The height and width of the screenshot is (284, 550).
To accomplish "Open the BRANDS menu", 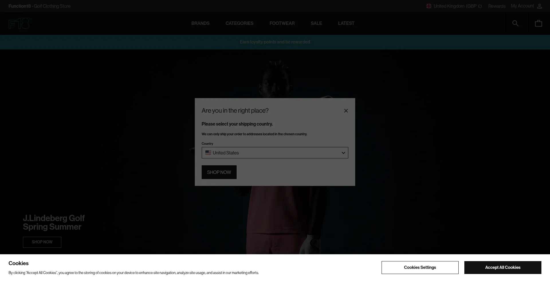I will pos(200,23).
